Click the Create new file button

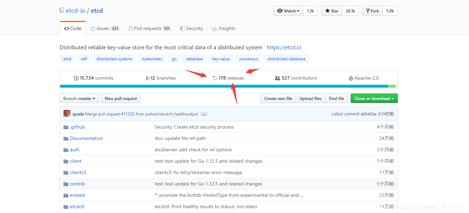coord(278,99)
